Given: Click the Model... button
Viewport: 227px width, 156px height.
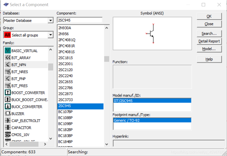Looking at the screenshot, I should 209,49.
